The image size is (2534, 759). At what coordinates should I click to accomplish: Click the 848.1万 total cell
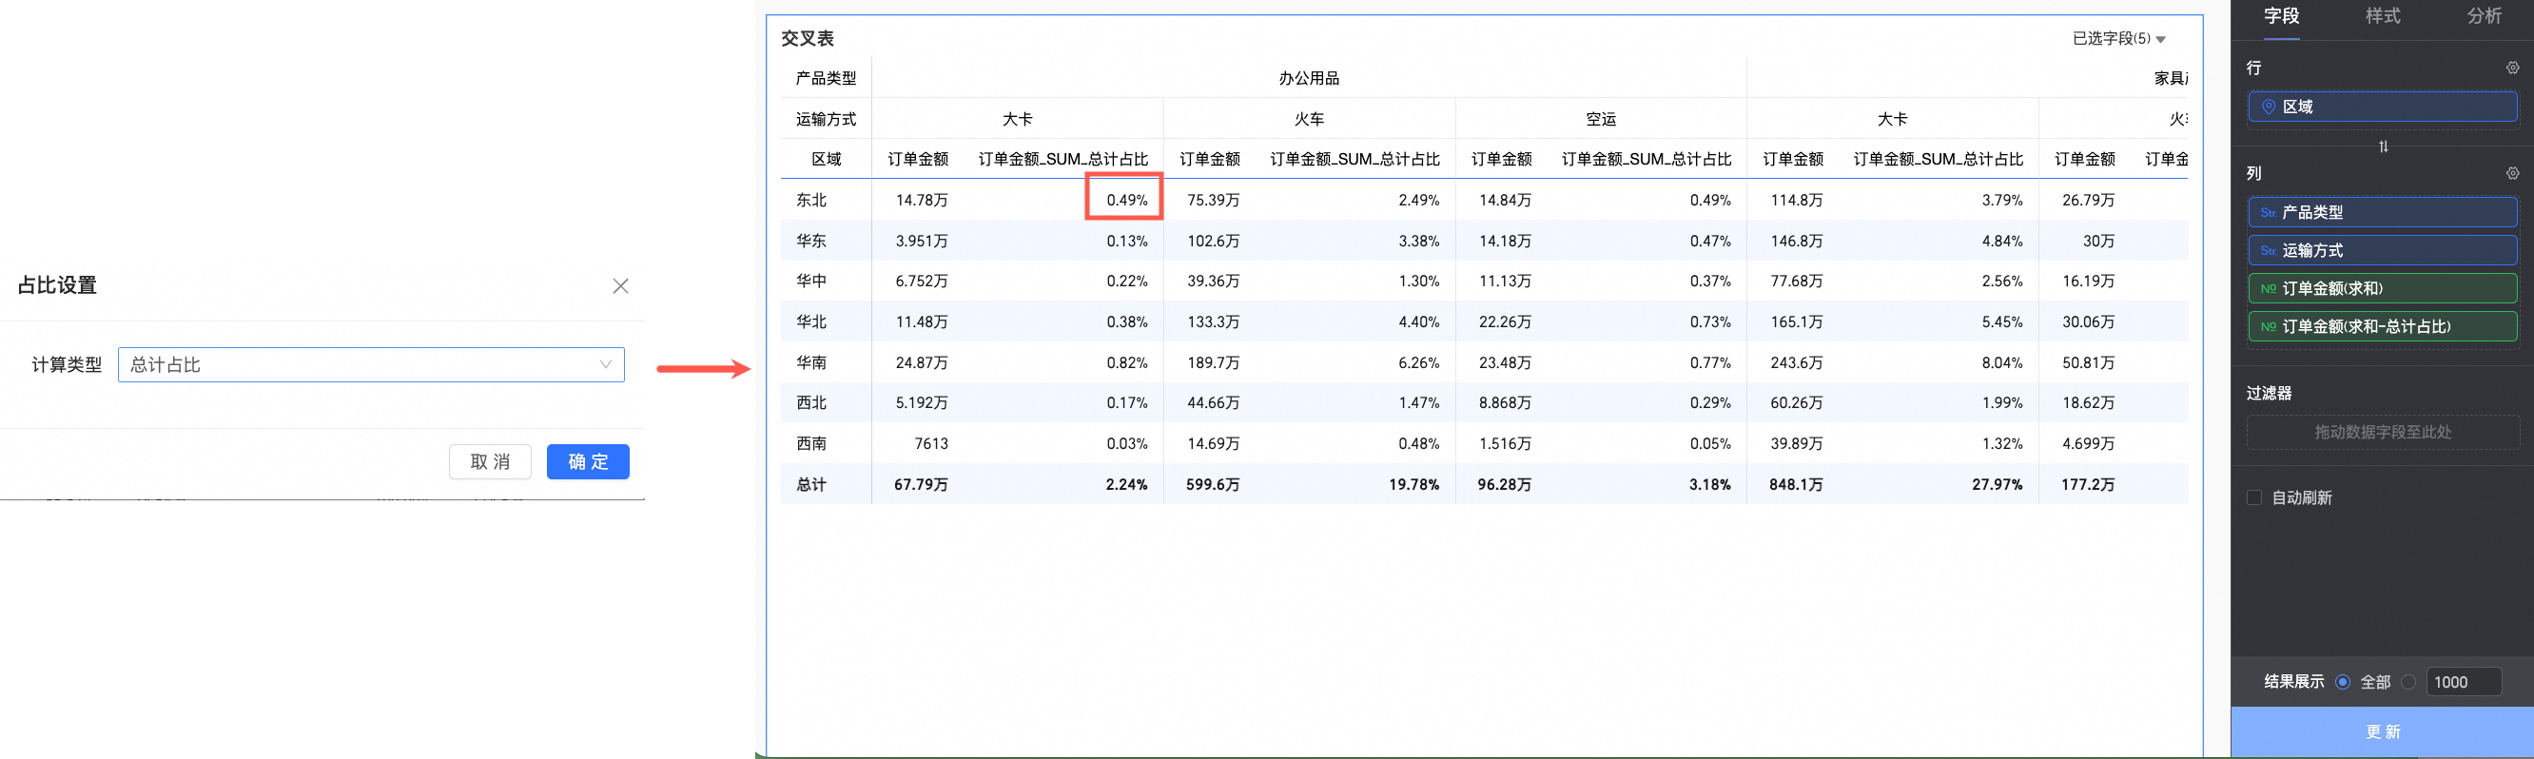[x=1796, y=485]
